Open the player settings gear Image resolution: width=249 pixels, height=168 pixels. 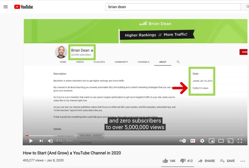point(202,141)
